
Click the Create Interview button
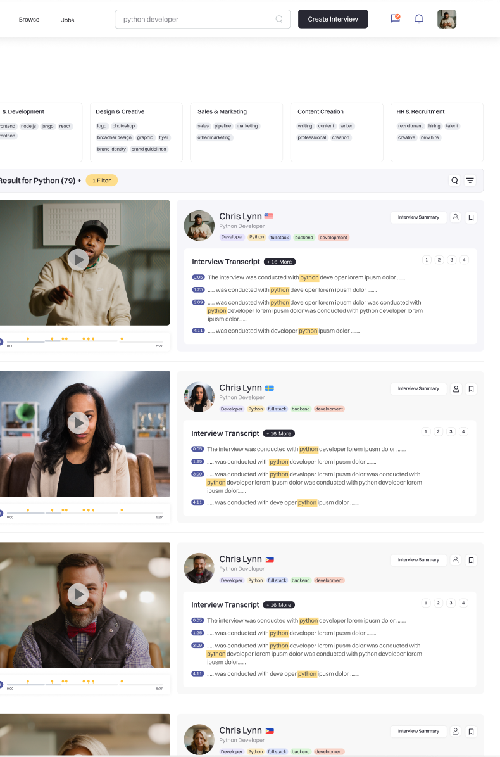click(x=333, y=19)
